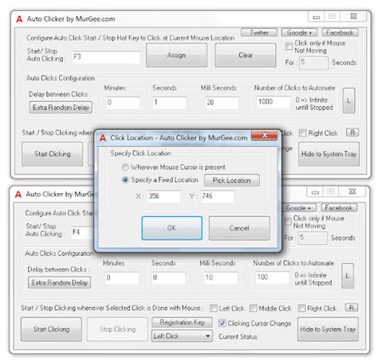The image size is (378, 362).
Task: Click the Y coordinate field showing 746
Action: click(218, 196)
